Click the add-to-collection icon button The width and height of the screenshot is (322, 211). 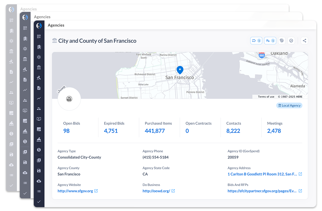click(x=281, y=41)
